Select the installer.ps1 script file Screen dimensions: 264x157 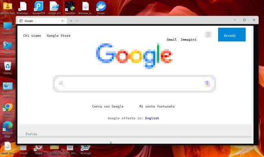pos(54,8)
